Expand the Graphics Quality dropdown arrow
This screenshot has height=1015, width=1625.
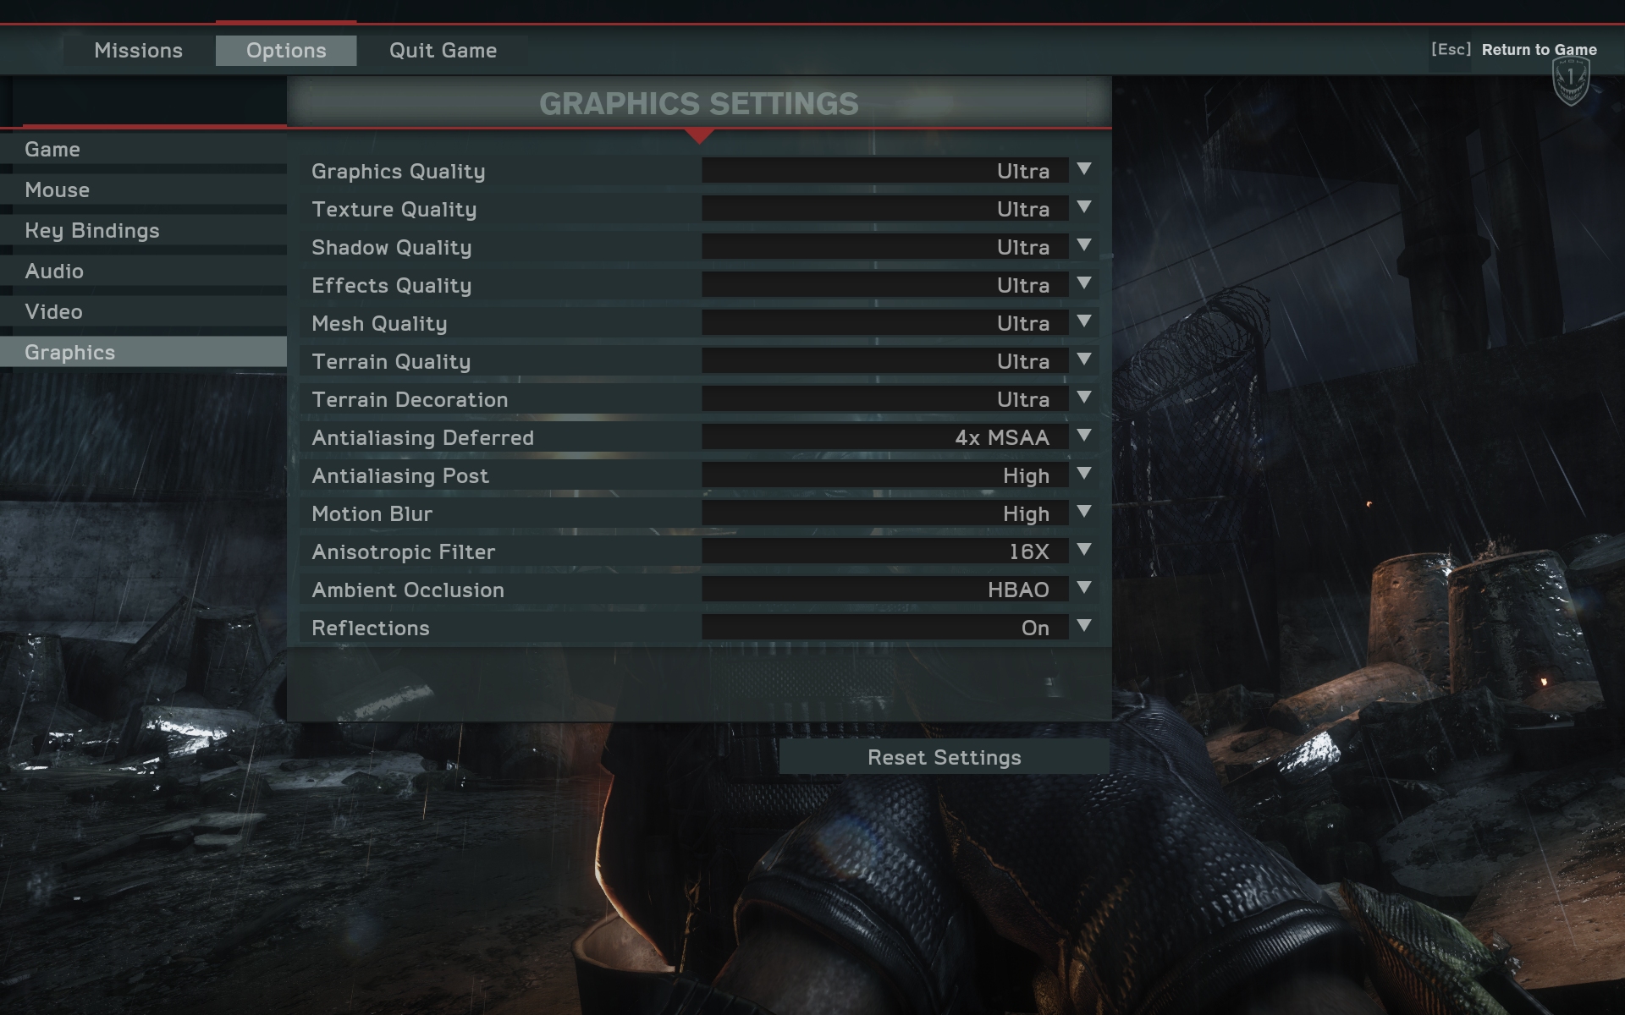[1083, 169]
